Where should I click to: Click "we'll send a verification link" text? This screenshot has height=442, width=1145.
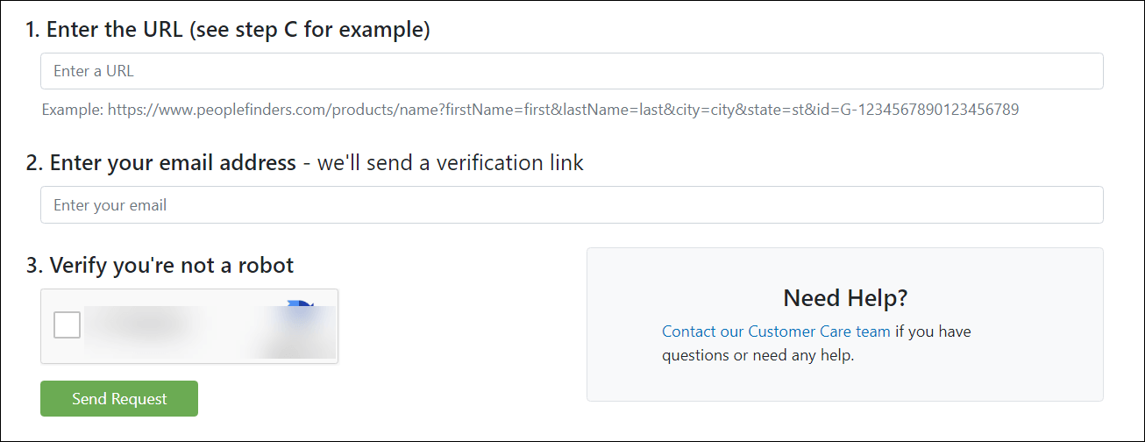tap(451, 163)
